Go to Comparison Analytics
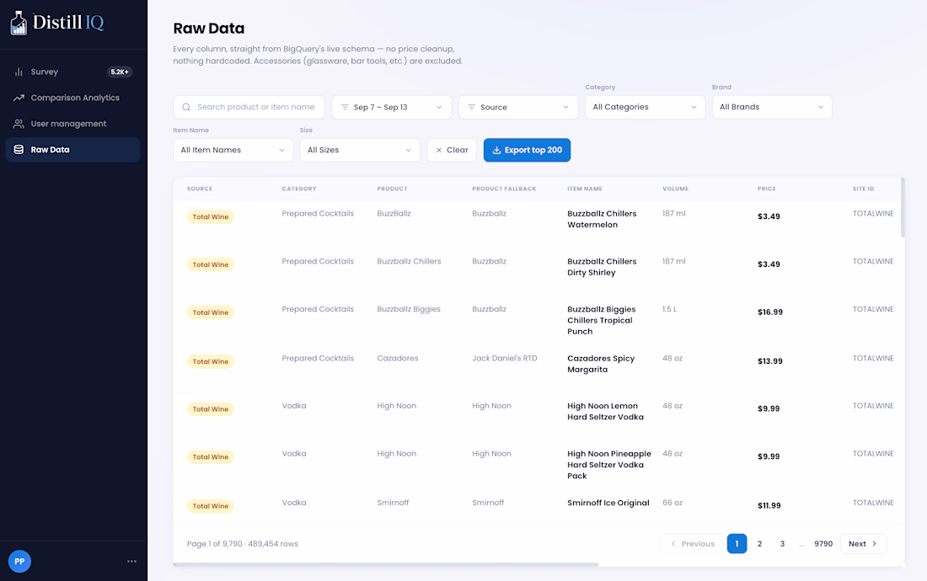Viewport: 927px width, 581px height. [72, 98]
